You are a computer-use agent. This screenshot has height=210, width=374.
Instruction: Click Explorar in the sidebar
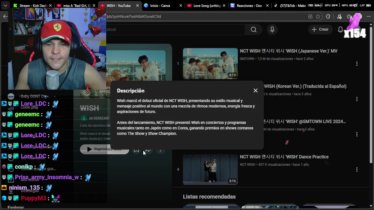pyautogui.click(x=16, y=207)
